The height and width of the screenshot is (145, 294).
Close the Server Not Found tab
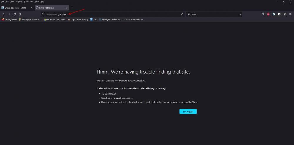pyautogui.click(x=66, y=8)
